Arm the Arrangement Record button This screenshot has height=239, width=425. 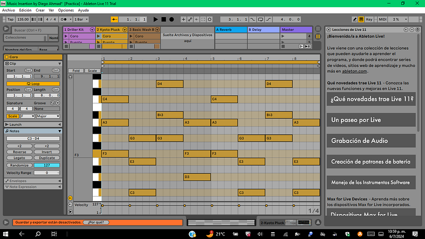coord(172,19)
